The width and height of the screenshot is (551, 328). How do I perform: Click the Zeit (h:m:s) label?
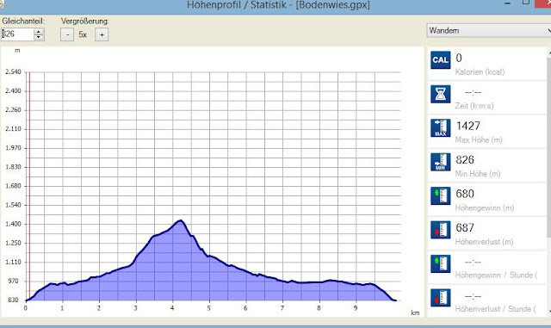474,106
